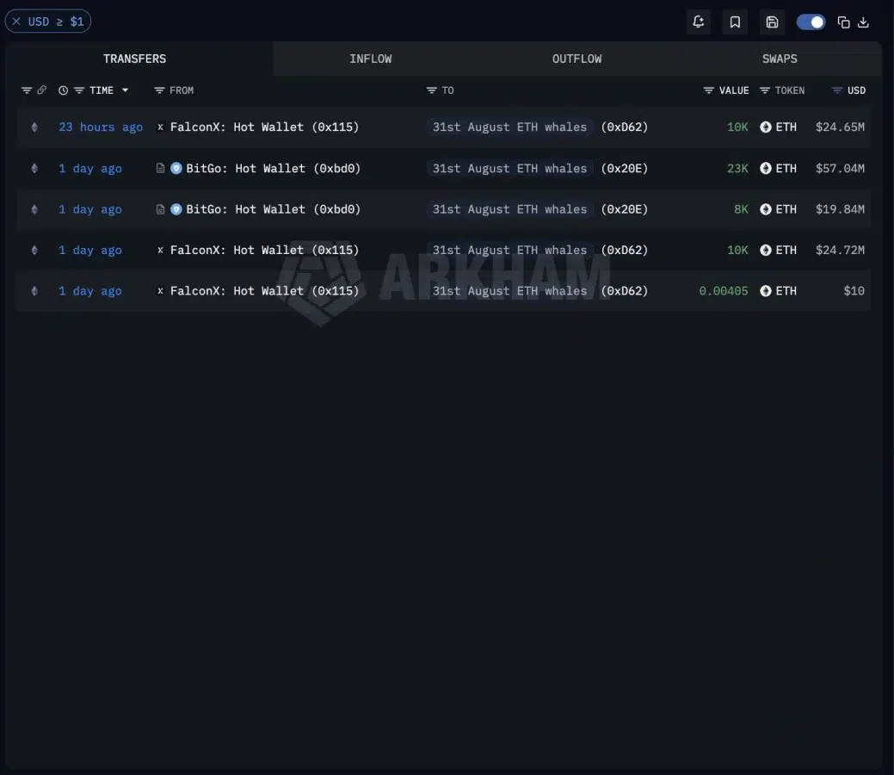Click the leftmost filter icon in header
Viewport: 894px width, 775px height.
26,90
